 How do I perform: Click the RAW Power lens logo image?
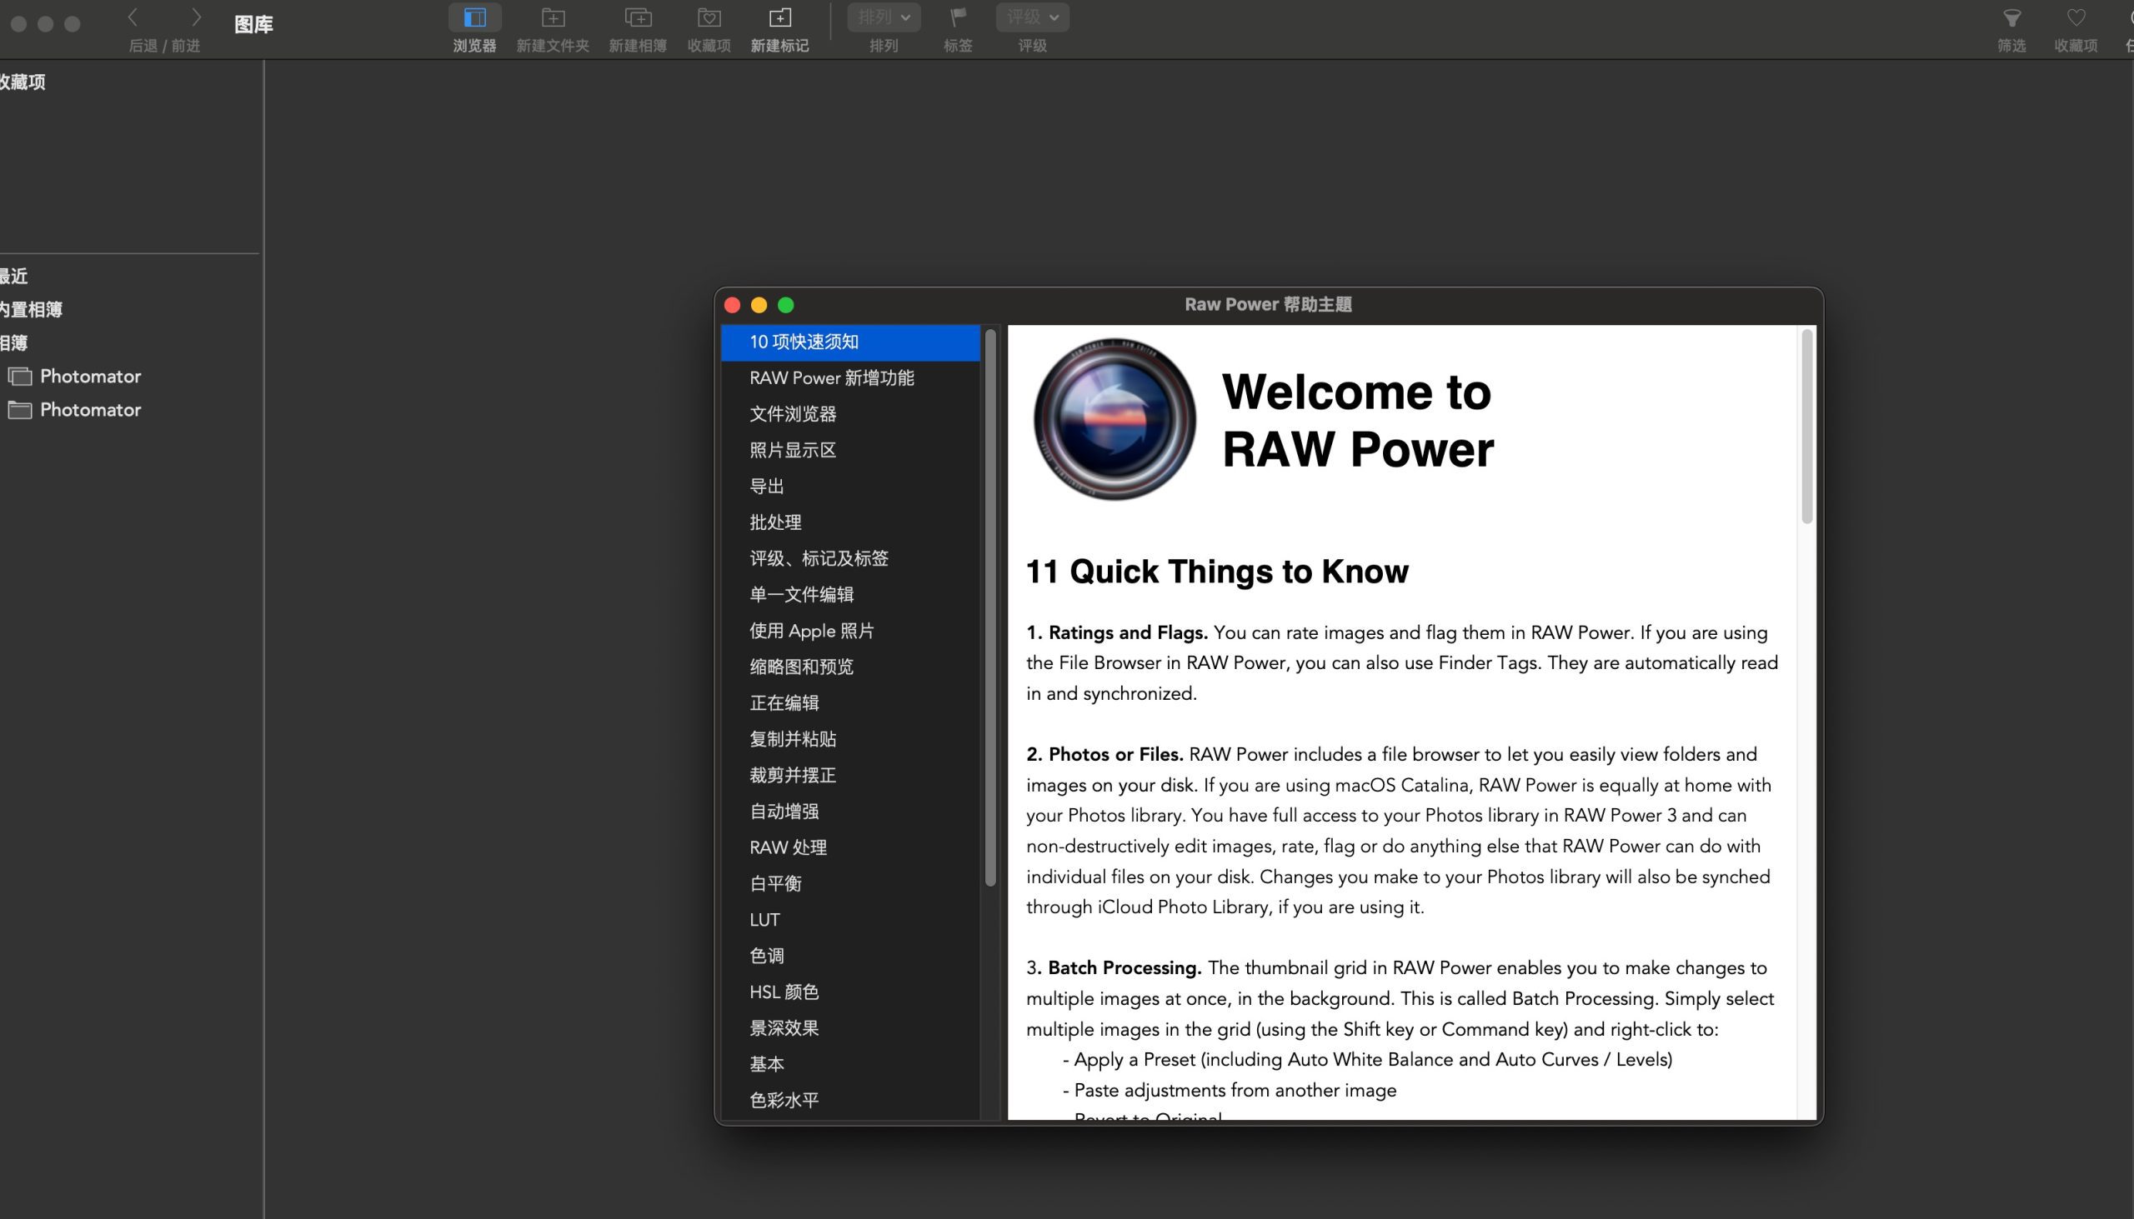coord(1114,418)
